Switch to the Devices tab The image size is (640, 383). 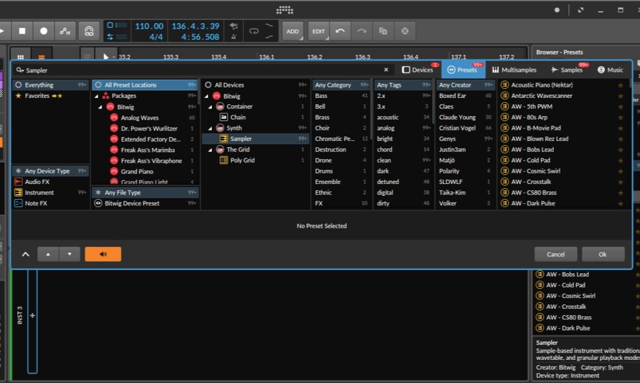(x=418, y=70)
